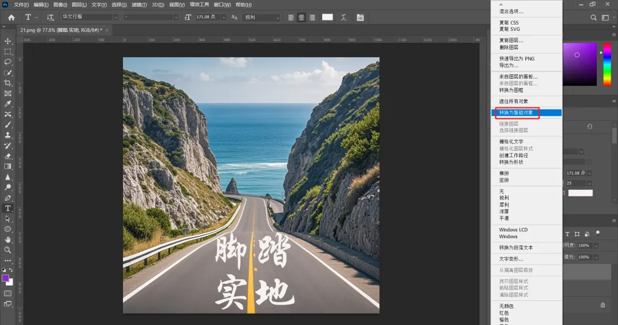
Task: Center-align text in options bar
Action: (x=302, y=17)
